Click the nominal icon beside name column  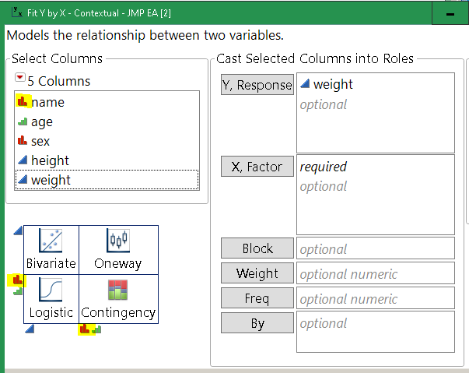pos(22,102)
